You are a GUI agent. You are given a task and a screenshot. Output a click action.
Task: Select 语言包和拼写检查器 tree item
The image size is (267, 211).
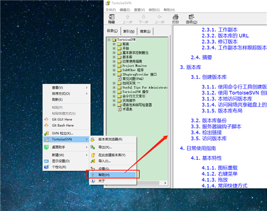137,105
